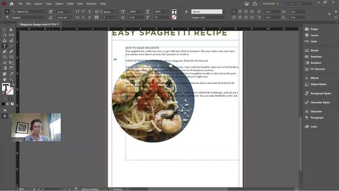Select the Eyedropper tool
Image resolution: width=339 pixels, height=191 pixels.
[11, 74]
